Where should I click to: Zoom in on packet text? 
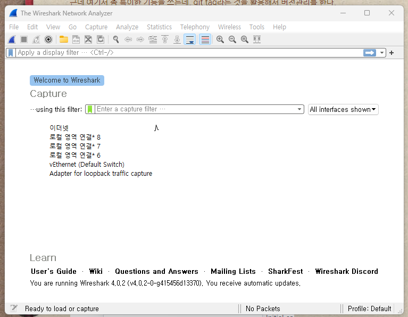coord(220,39)
